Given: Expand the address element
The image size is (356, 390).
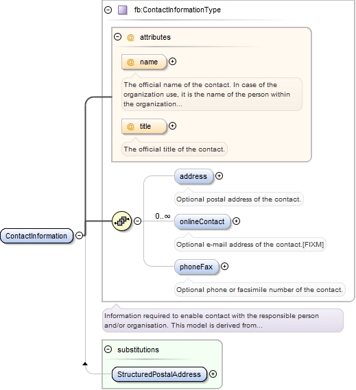Looking at the screenshot, I should click(219, 176).
